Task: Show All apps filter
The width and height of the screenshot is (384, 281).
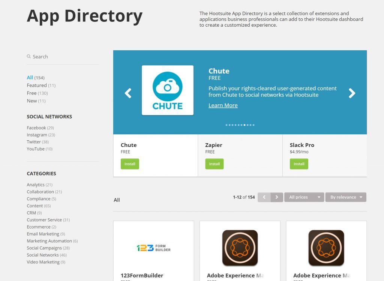Action: point(36,78)
